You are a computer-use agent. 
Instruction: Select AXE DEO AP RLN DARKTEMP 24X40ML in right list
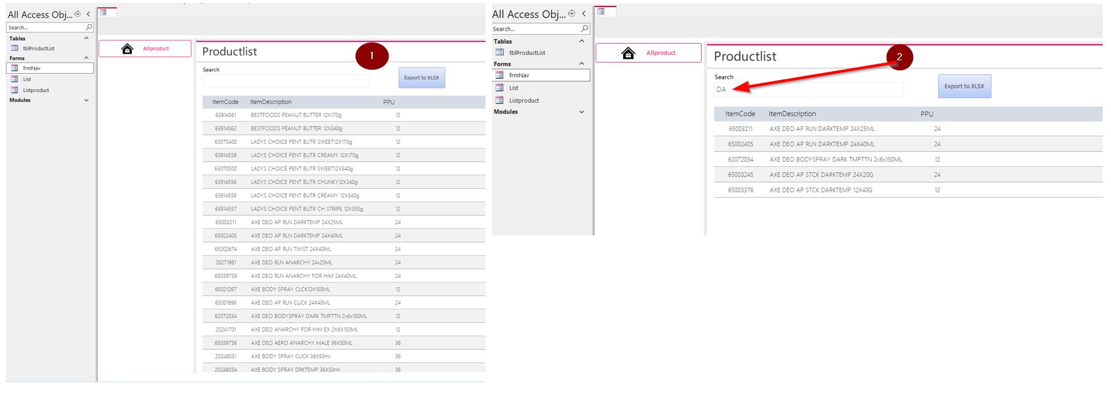click(908, 144)
